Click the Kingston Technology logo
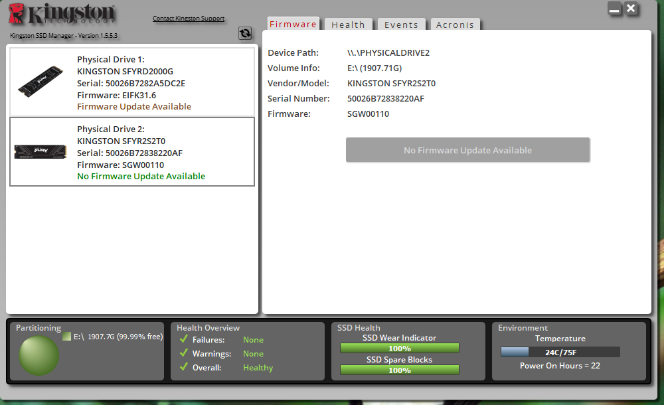 click(62, 13)
